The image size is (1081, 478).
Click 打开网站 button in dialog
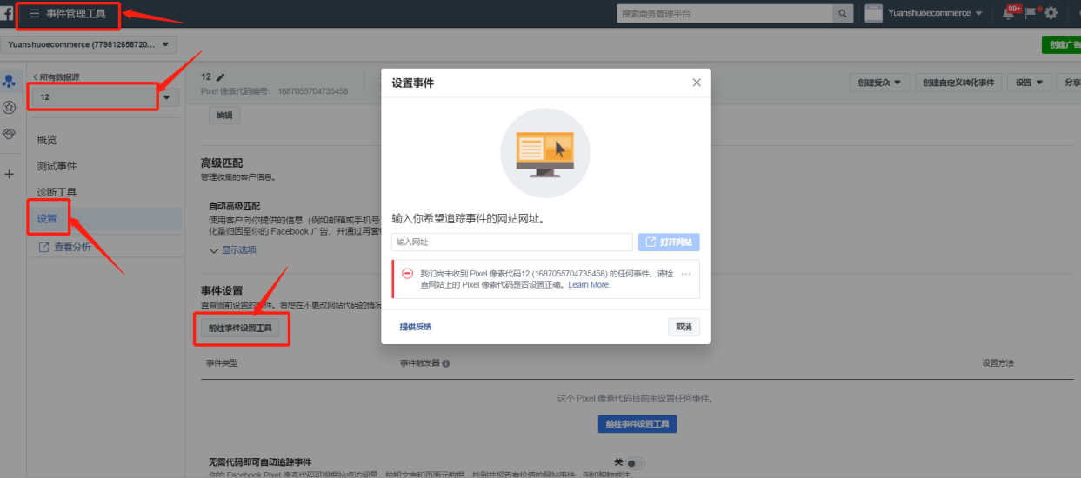[x=669, y=242]
